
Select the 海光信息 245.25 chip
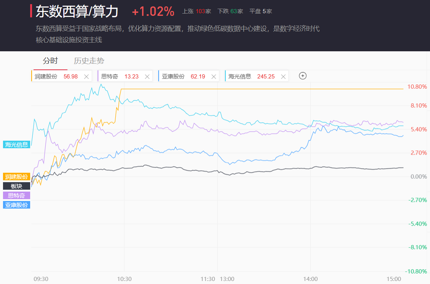click(252, 77)
